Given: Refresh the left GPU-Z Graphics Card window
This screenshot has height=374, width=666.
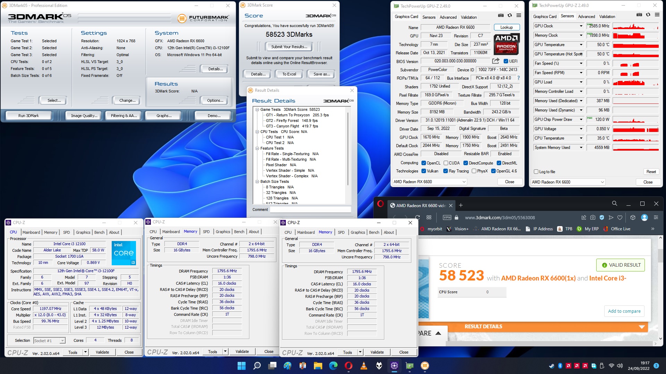Looking at the screenshot, I should [510, 16].
